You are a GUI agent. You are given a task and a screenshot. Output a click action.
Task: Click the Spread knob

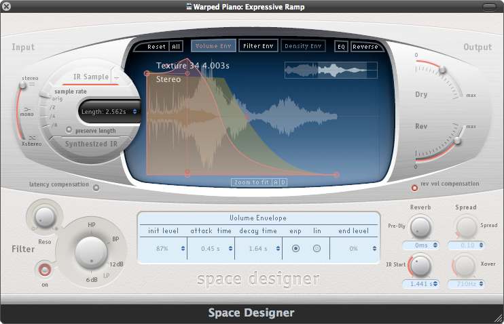466,227
